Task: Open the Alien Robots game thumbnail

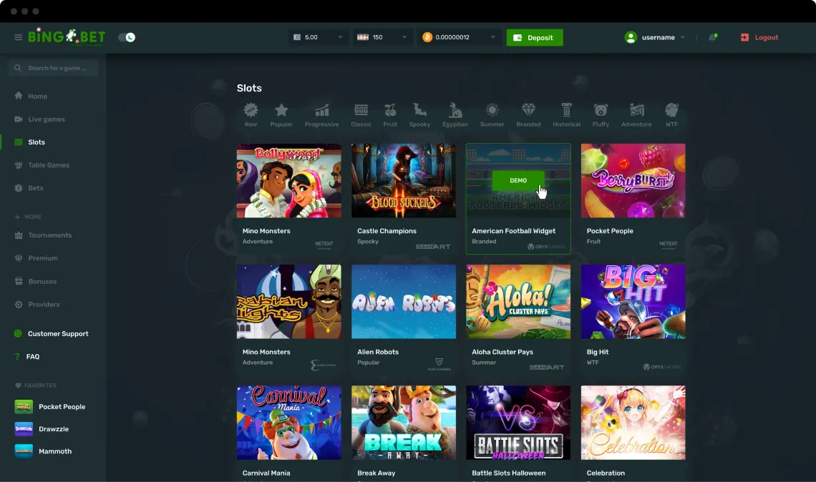Action: 404,302
